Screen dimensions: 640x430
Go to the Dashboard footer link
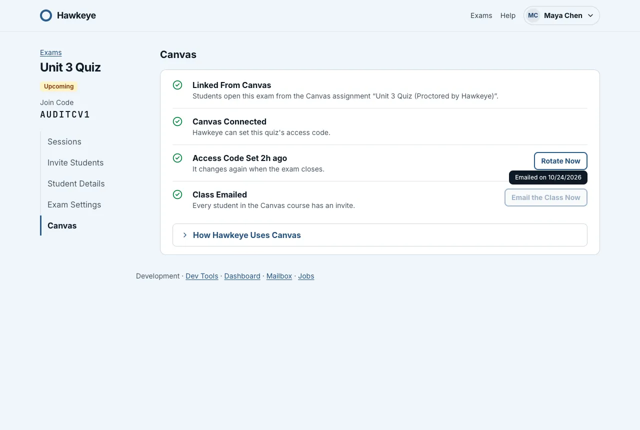pyautogui.click(x=242, y=276)
